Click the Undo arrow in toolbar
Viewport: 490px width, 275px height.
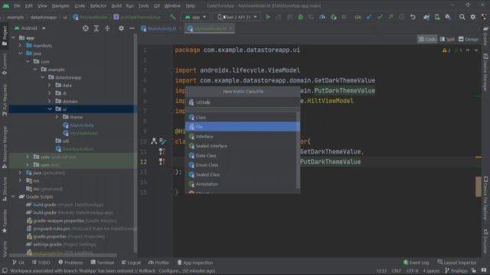pos(413,17)
